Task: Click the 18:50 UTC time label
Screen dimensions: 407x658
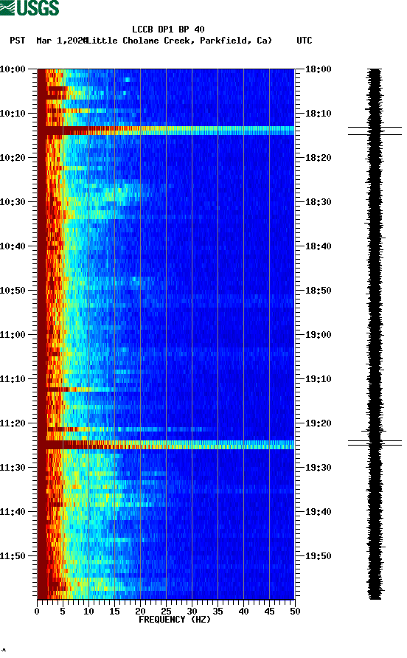Action: (x=319, y=291)
